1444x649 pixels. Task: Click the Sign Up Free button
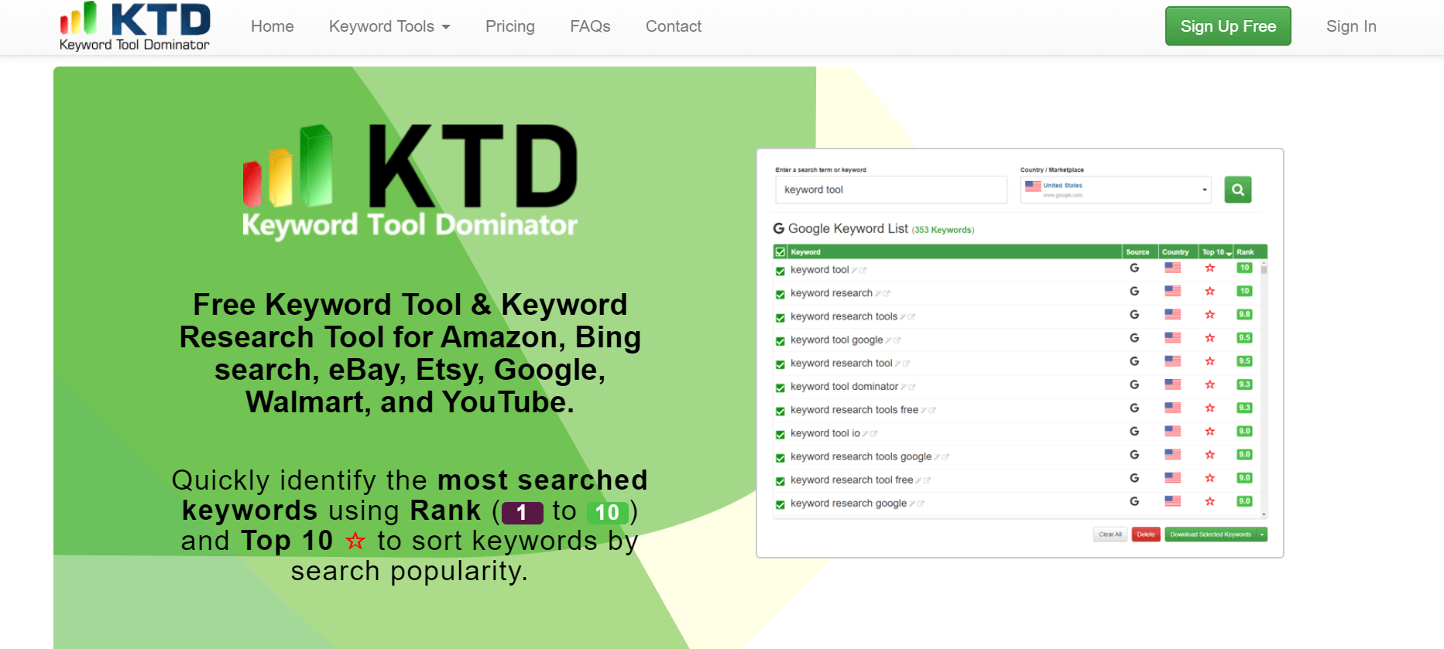tap(1228, 26)
